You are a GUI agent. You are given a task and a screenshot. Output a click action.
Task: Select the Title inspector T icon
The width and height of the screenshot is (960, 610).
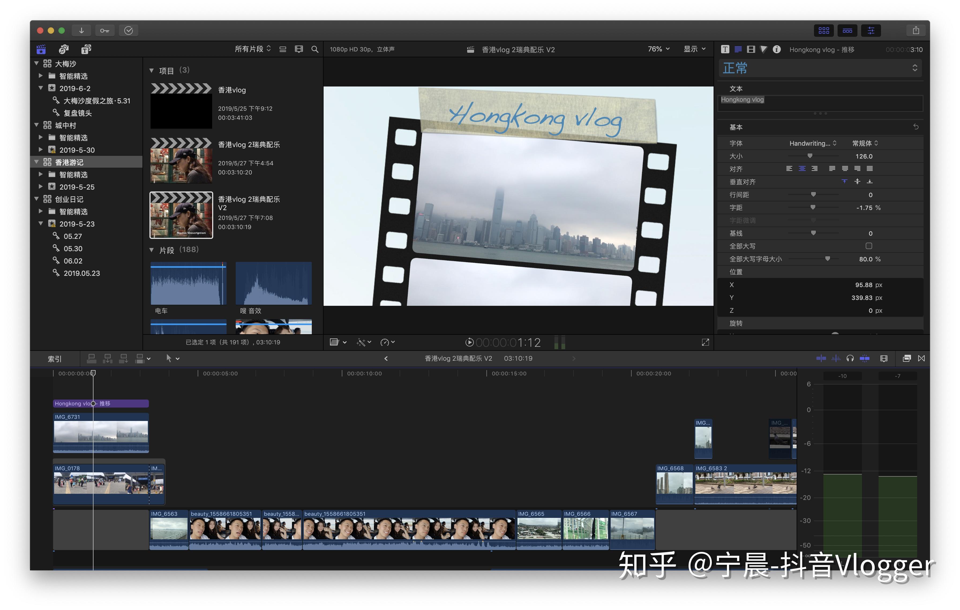click(x=725, y=49)
